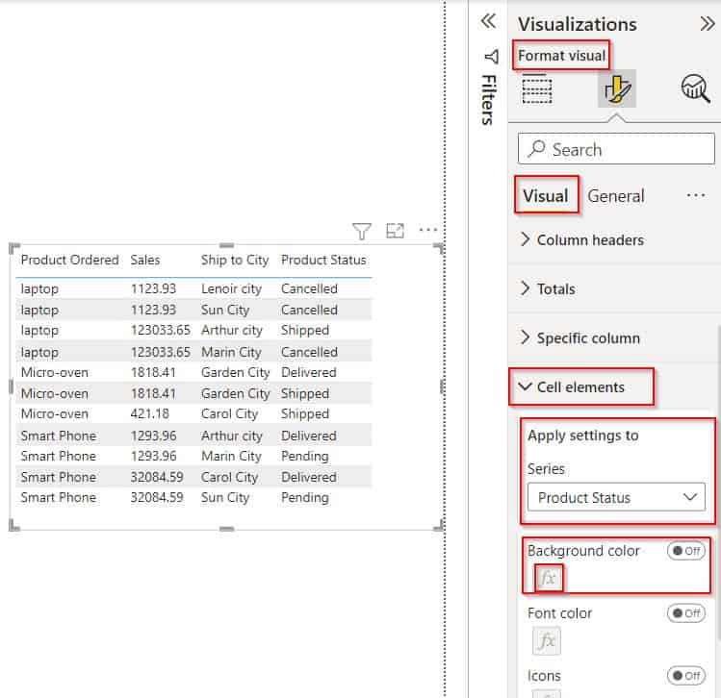Select the Arthur city cell in the laptop row

pyautogui.click(x=232, y=330)
